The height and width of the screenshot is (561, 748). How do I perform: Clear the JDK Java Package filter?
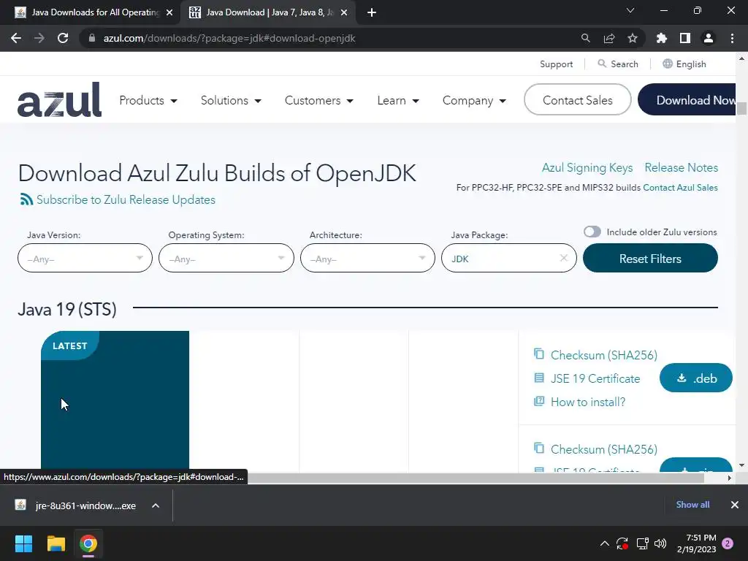tap(563, 258)
